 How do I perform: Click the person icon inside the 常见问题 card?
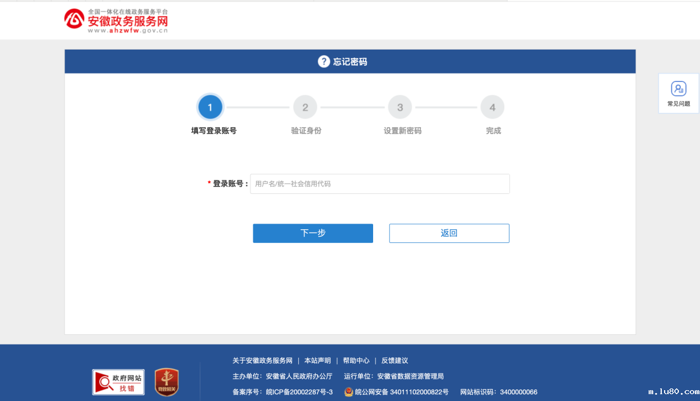click(x=678, y=89)
